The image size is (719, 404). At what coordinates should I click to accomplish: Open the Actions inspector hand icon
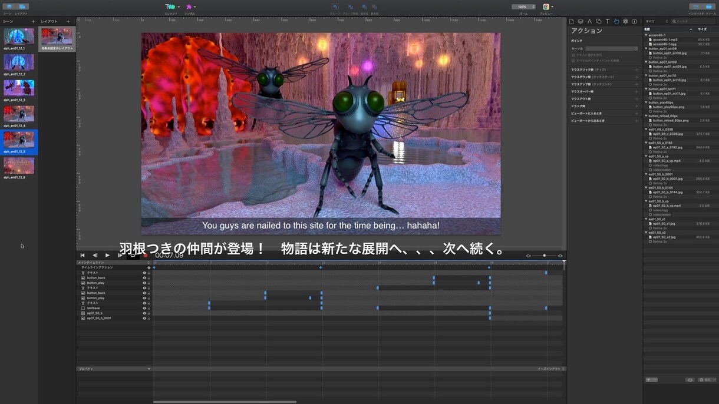click(x=616, y=21)
